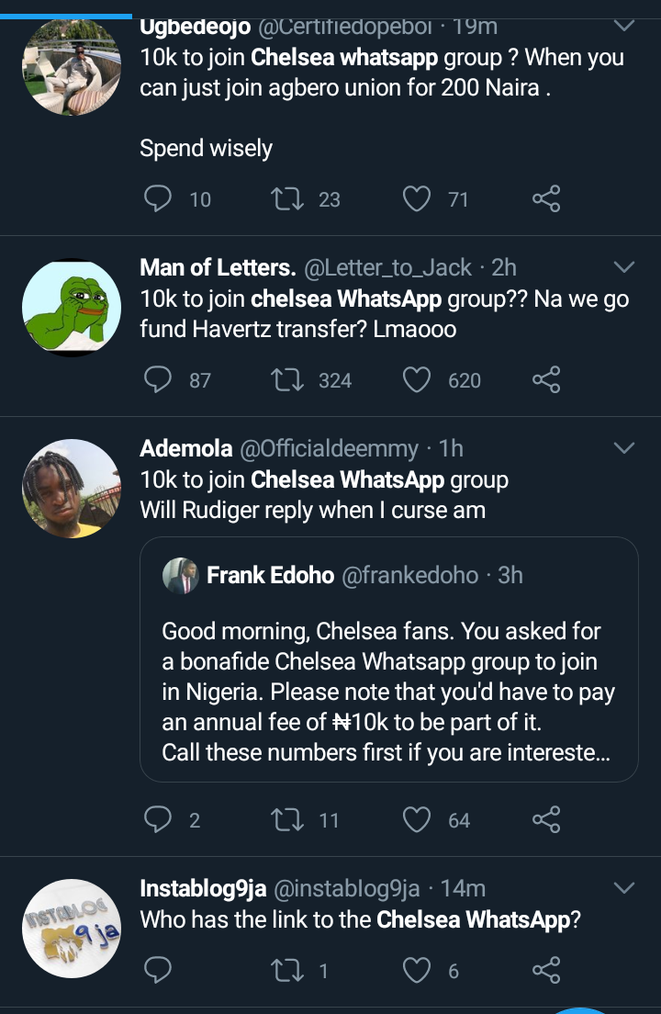Open dropdown arrow on Man of Letters' tweet

pyautogui.click(x=623, y=267)
